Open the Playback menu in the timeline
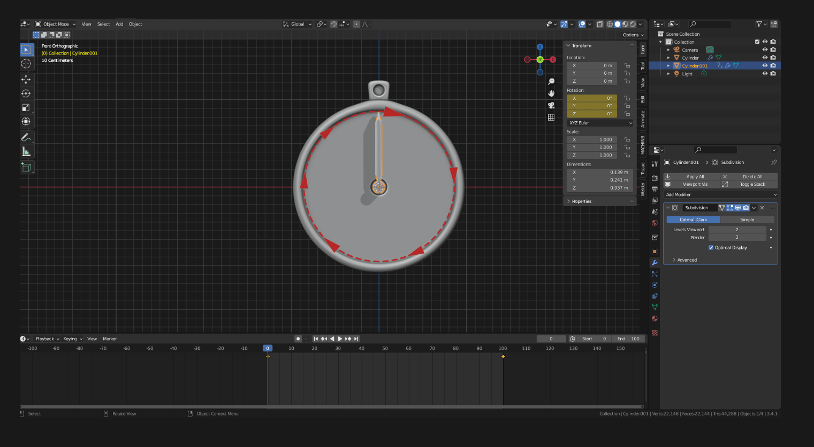This screenshot has height=447, width=814. [47, 339]
